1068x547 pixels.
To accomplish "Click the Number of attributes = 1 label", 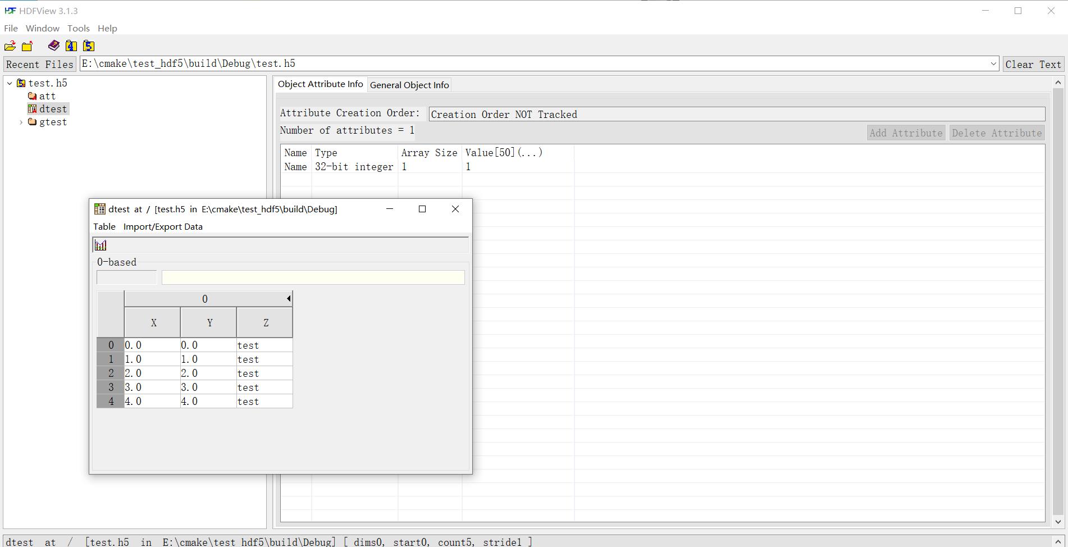I will (x=347, y=130).
